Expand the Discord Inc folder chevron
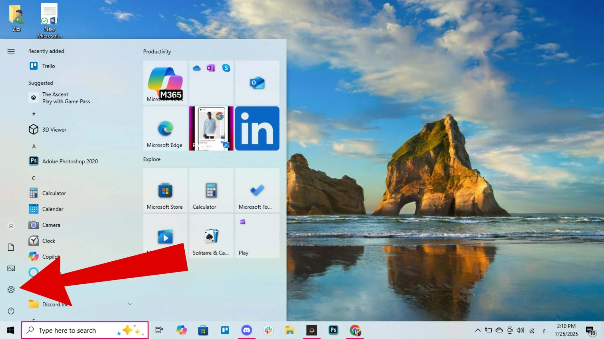The image size is (604, 339). point(130,304)
